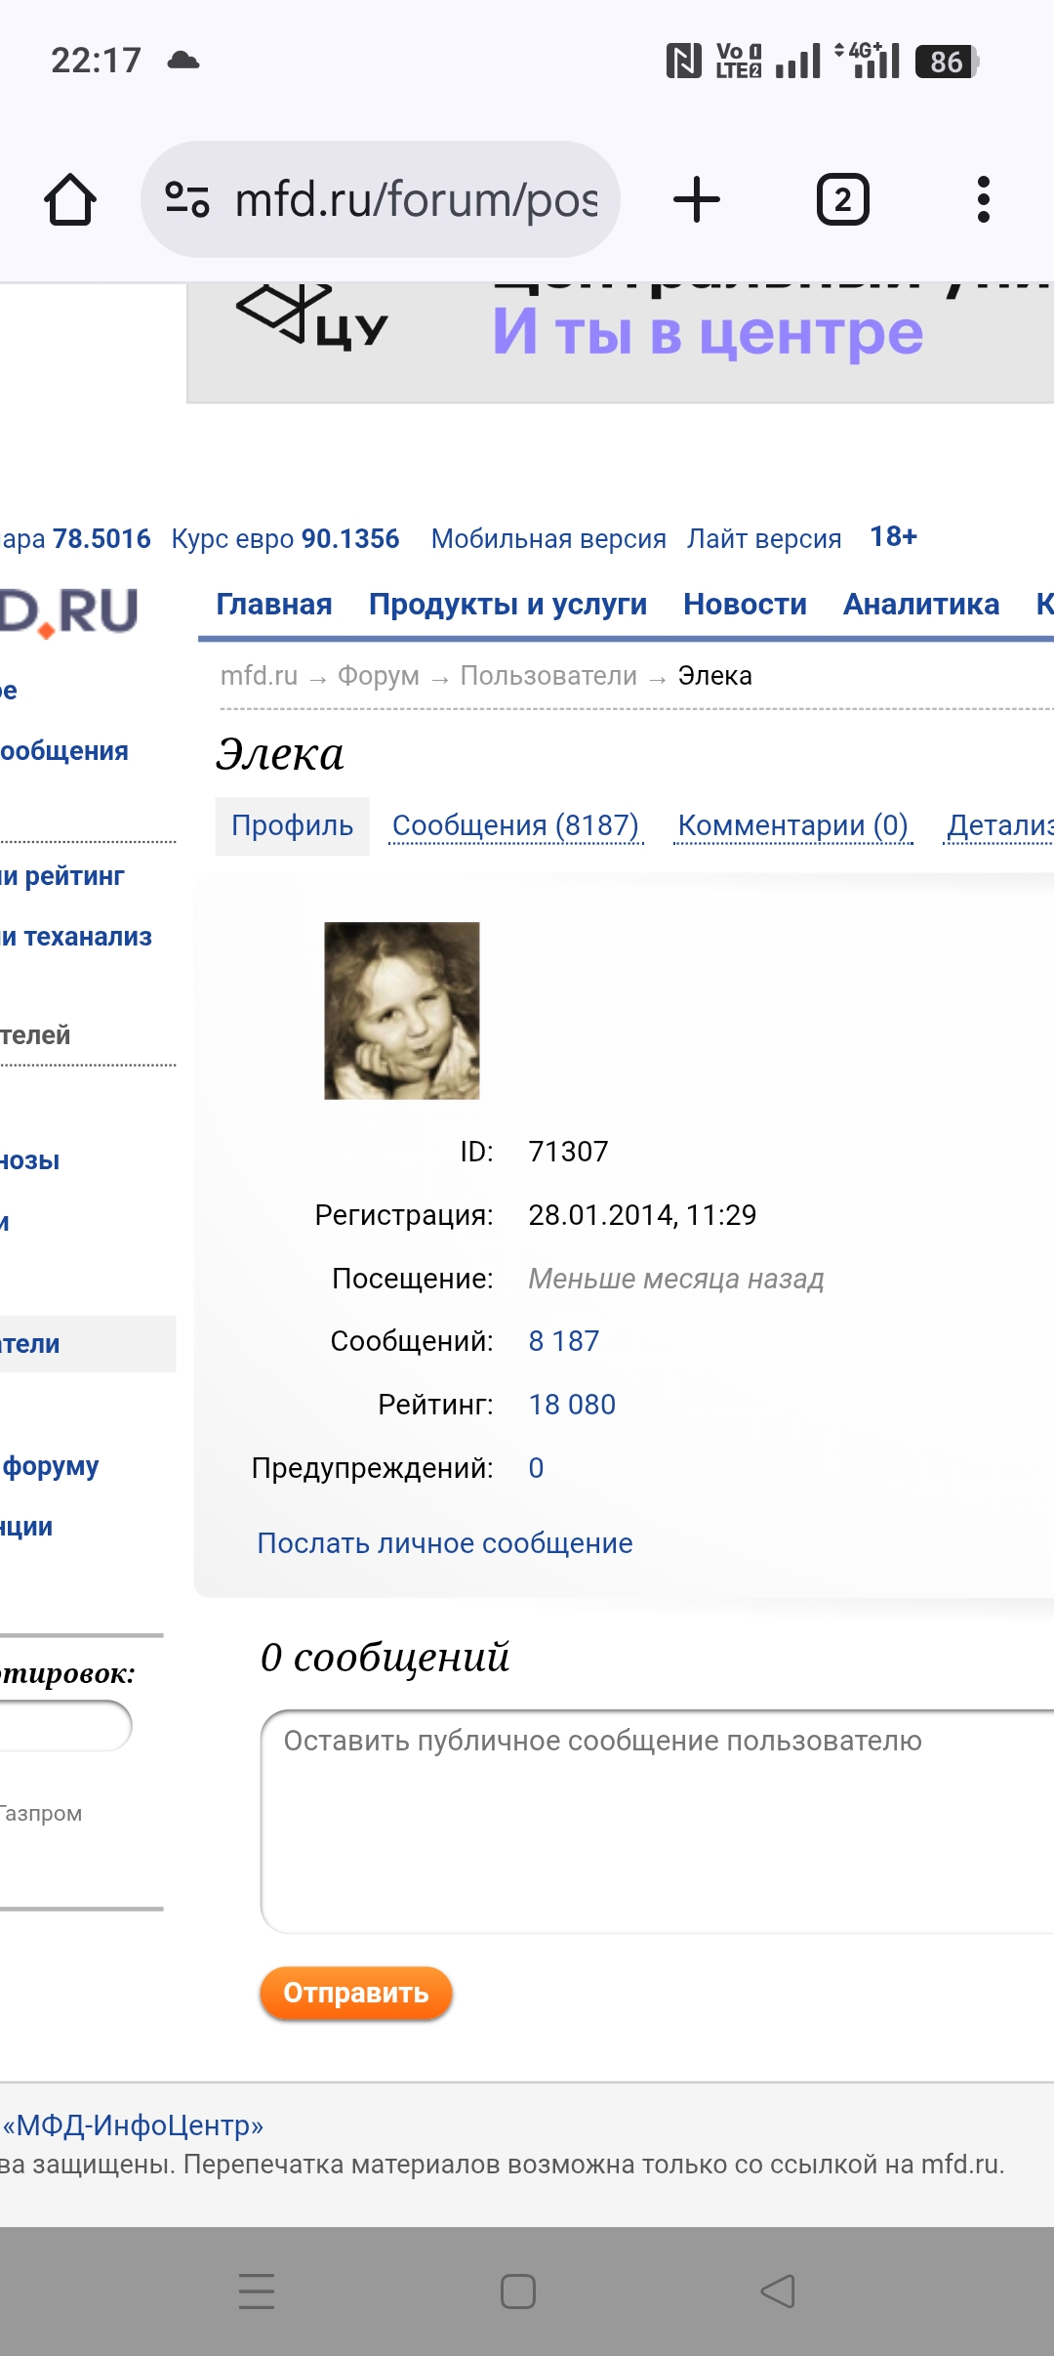Focus the public message text area
The width and height of the screenshot is (1054, 2356).
657,1821
